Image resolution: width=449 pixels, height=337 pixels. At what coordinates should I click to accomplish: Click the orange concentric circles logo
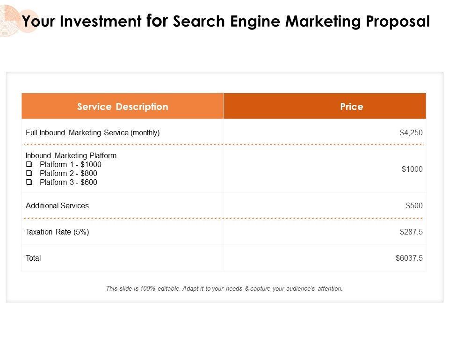19,19
